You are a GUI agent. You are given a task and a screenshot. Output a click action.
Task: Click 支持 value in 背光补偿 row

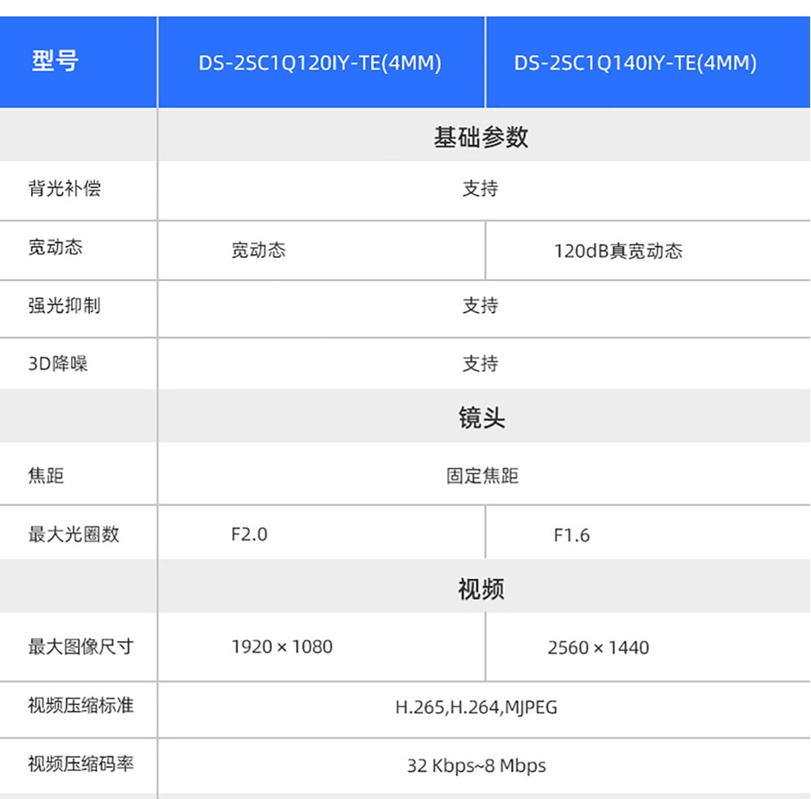pos(481,188)
